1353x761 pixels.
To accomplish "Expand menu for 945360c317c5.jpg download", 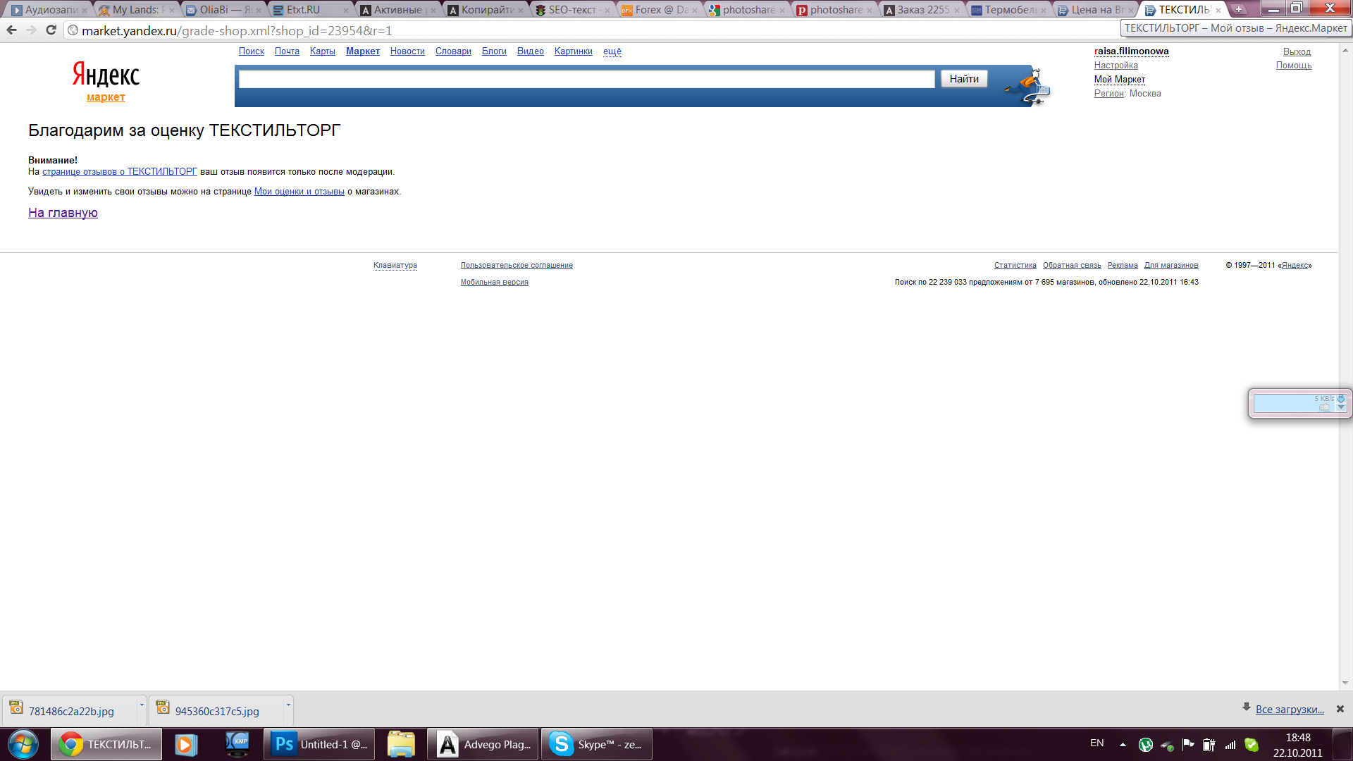I will point(288,705).
